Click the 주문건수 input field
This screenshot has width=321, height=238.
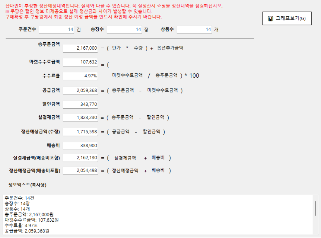pos(57,29)
